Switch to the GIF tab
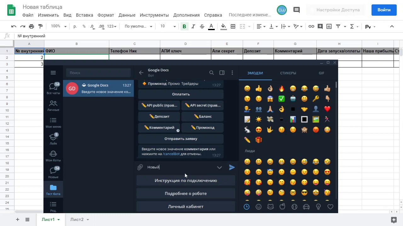 (321, 73)
